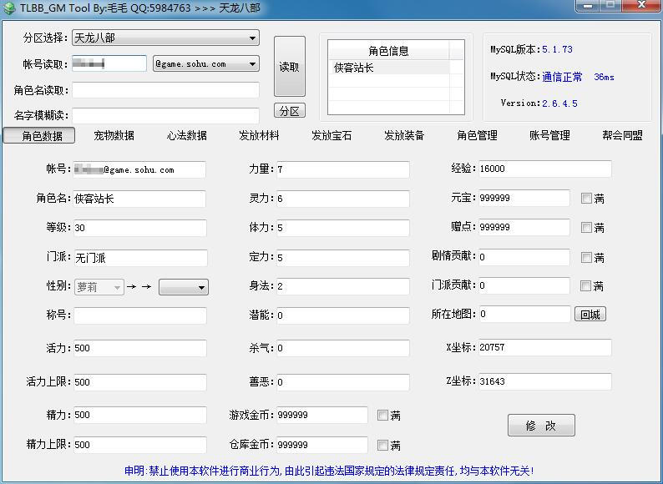Switch to the 宠物数据 tab
Image resolution: width=663 pixels, height=484 pixels.
pyautogui.click(x=114, y=136)
